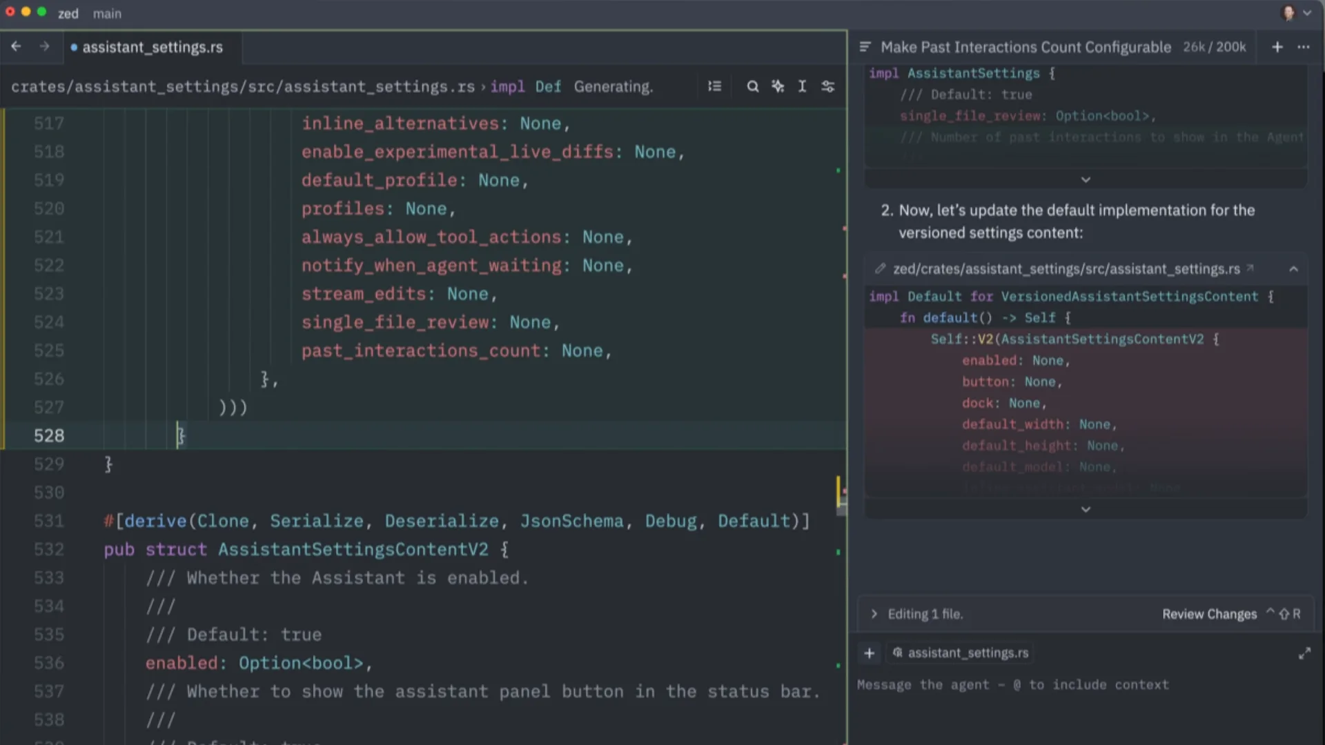Click 'profiles: None,' on line 520

pos(378,209)
